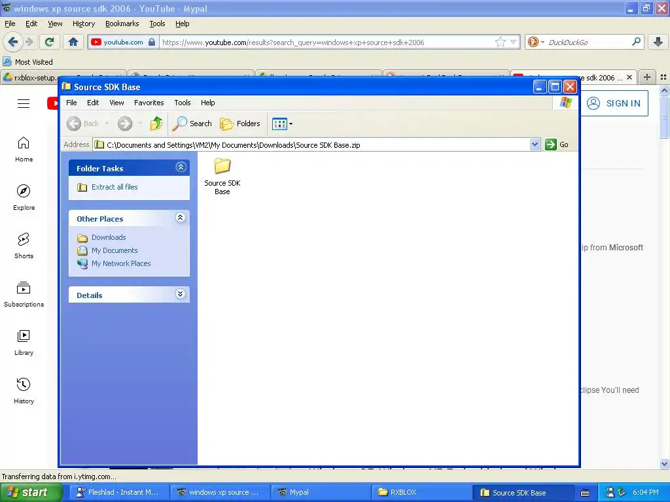Close the sdk 2006 browser tab
Viewport: 670px width, 502px height.
(x=629, y=77)
